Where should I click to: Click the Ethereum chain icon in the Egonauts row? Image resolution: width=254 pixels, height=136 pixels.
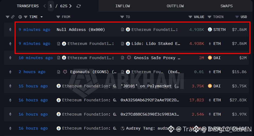click(10, 72)
